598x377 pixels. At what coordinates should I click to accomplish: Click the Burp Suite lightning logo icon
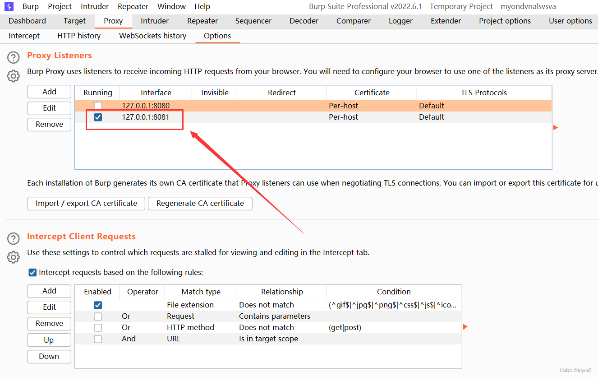point(9,6)
